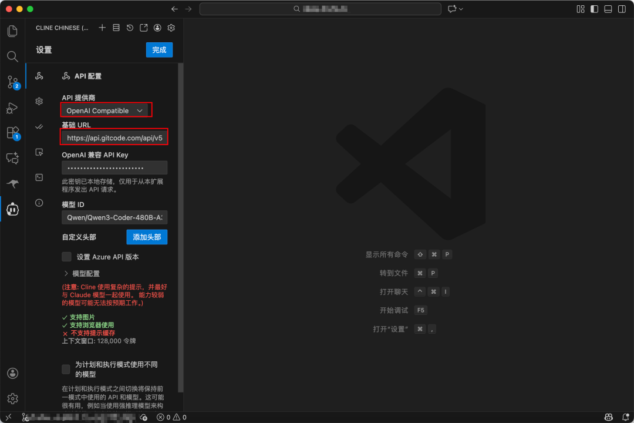Toggle different models for plan and act checkbox

tap(66, 369)
